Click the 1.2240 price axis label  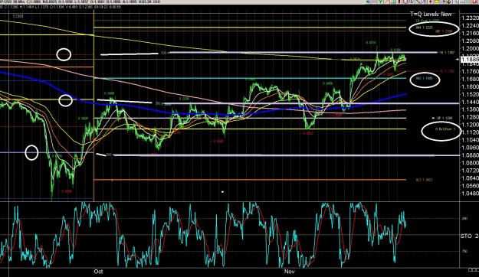pos(471,26)
